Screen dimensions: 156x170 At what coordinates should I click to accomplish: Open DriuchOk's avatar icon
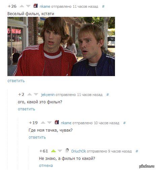tap(67, 150)
